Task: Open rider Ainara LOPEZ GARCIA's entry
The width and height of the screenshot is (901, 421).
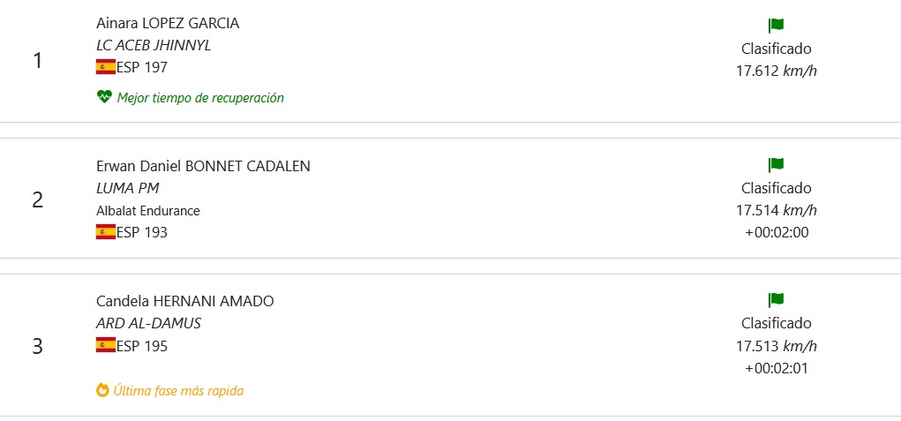Action: coord(168,23)
